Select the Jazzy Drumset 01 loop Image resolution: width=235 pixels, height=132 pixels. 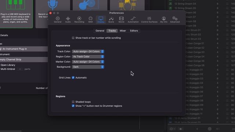coord(187,118)
